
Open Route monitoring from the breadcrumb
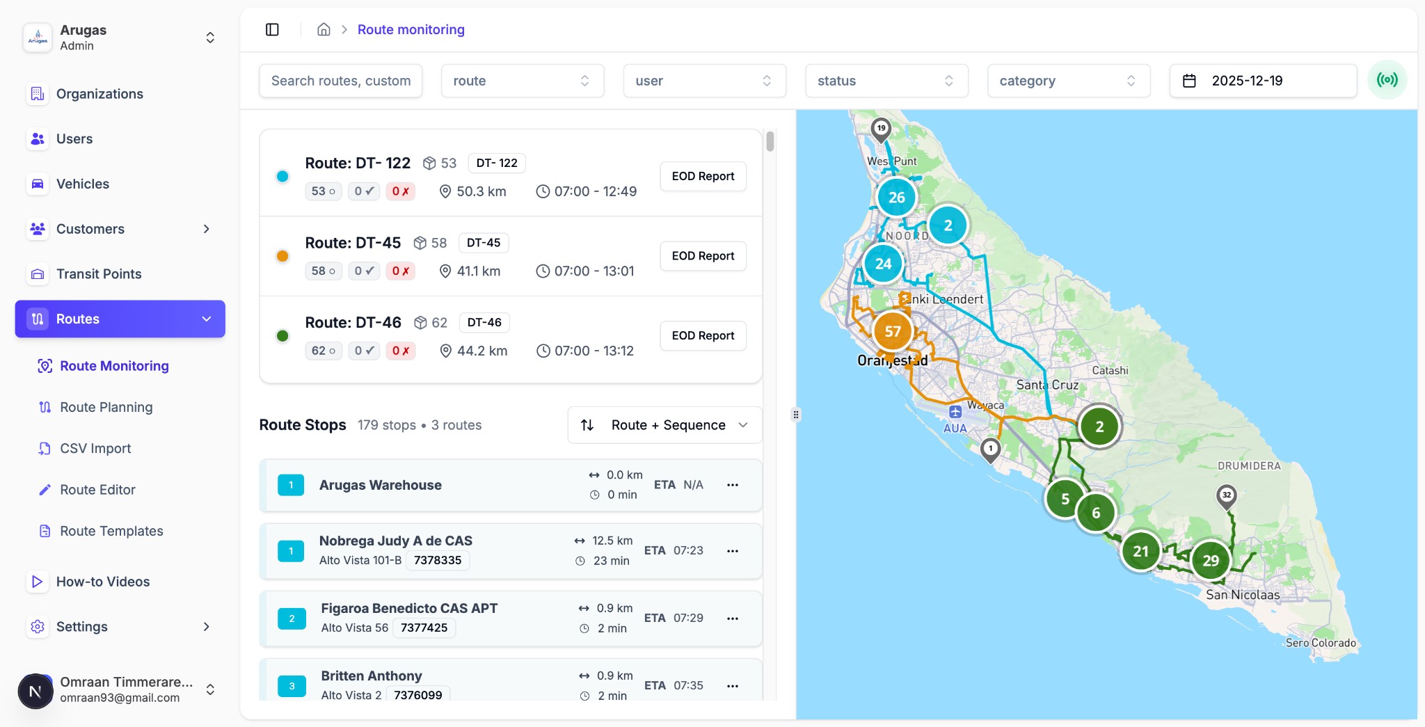[x=411, y=29]
